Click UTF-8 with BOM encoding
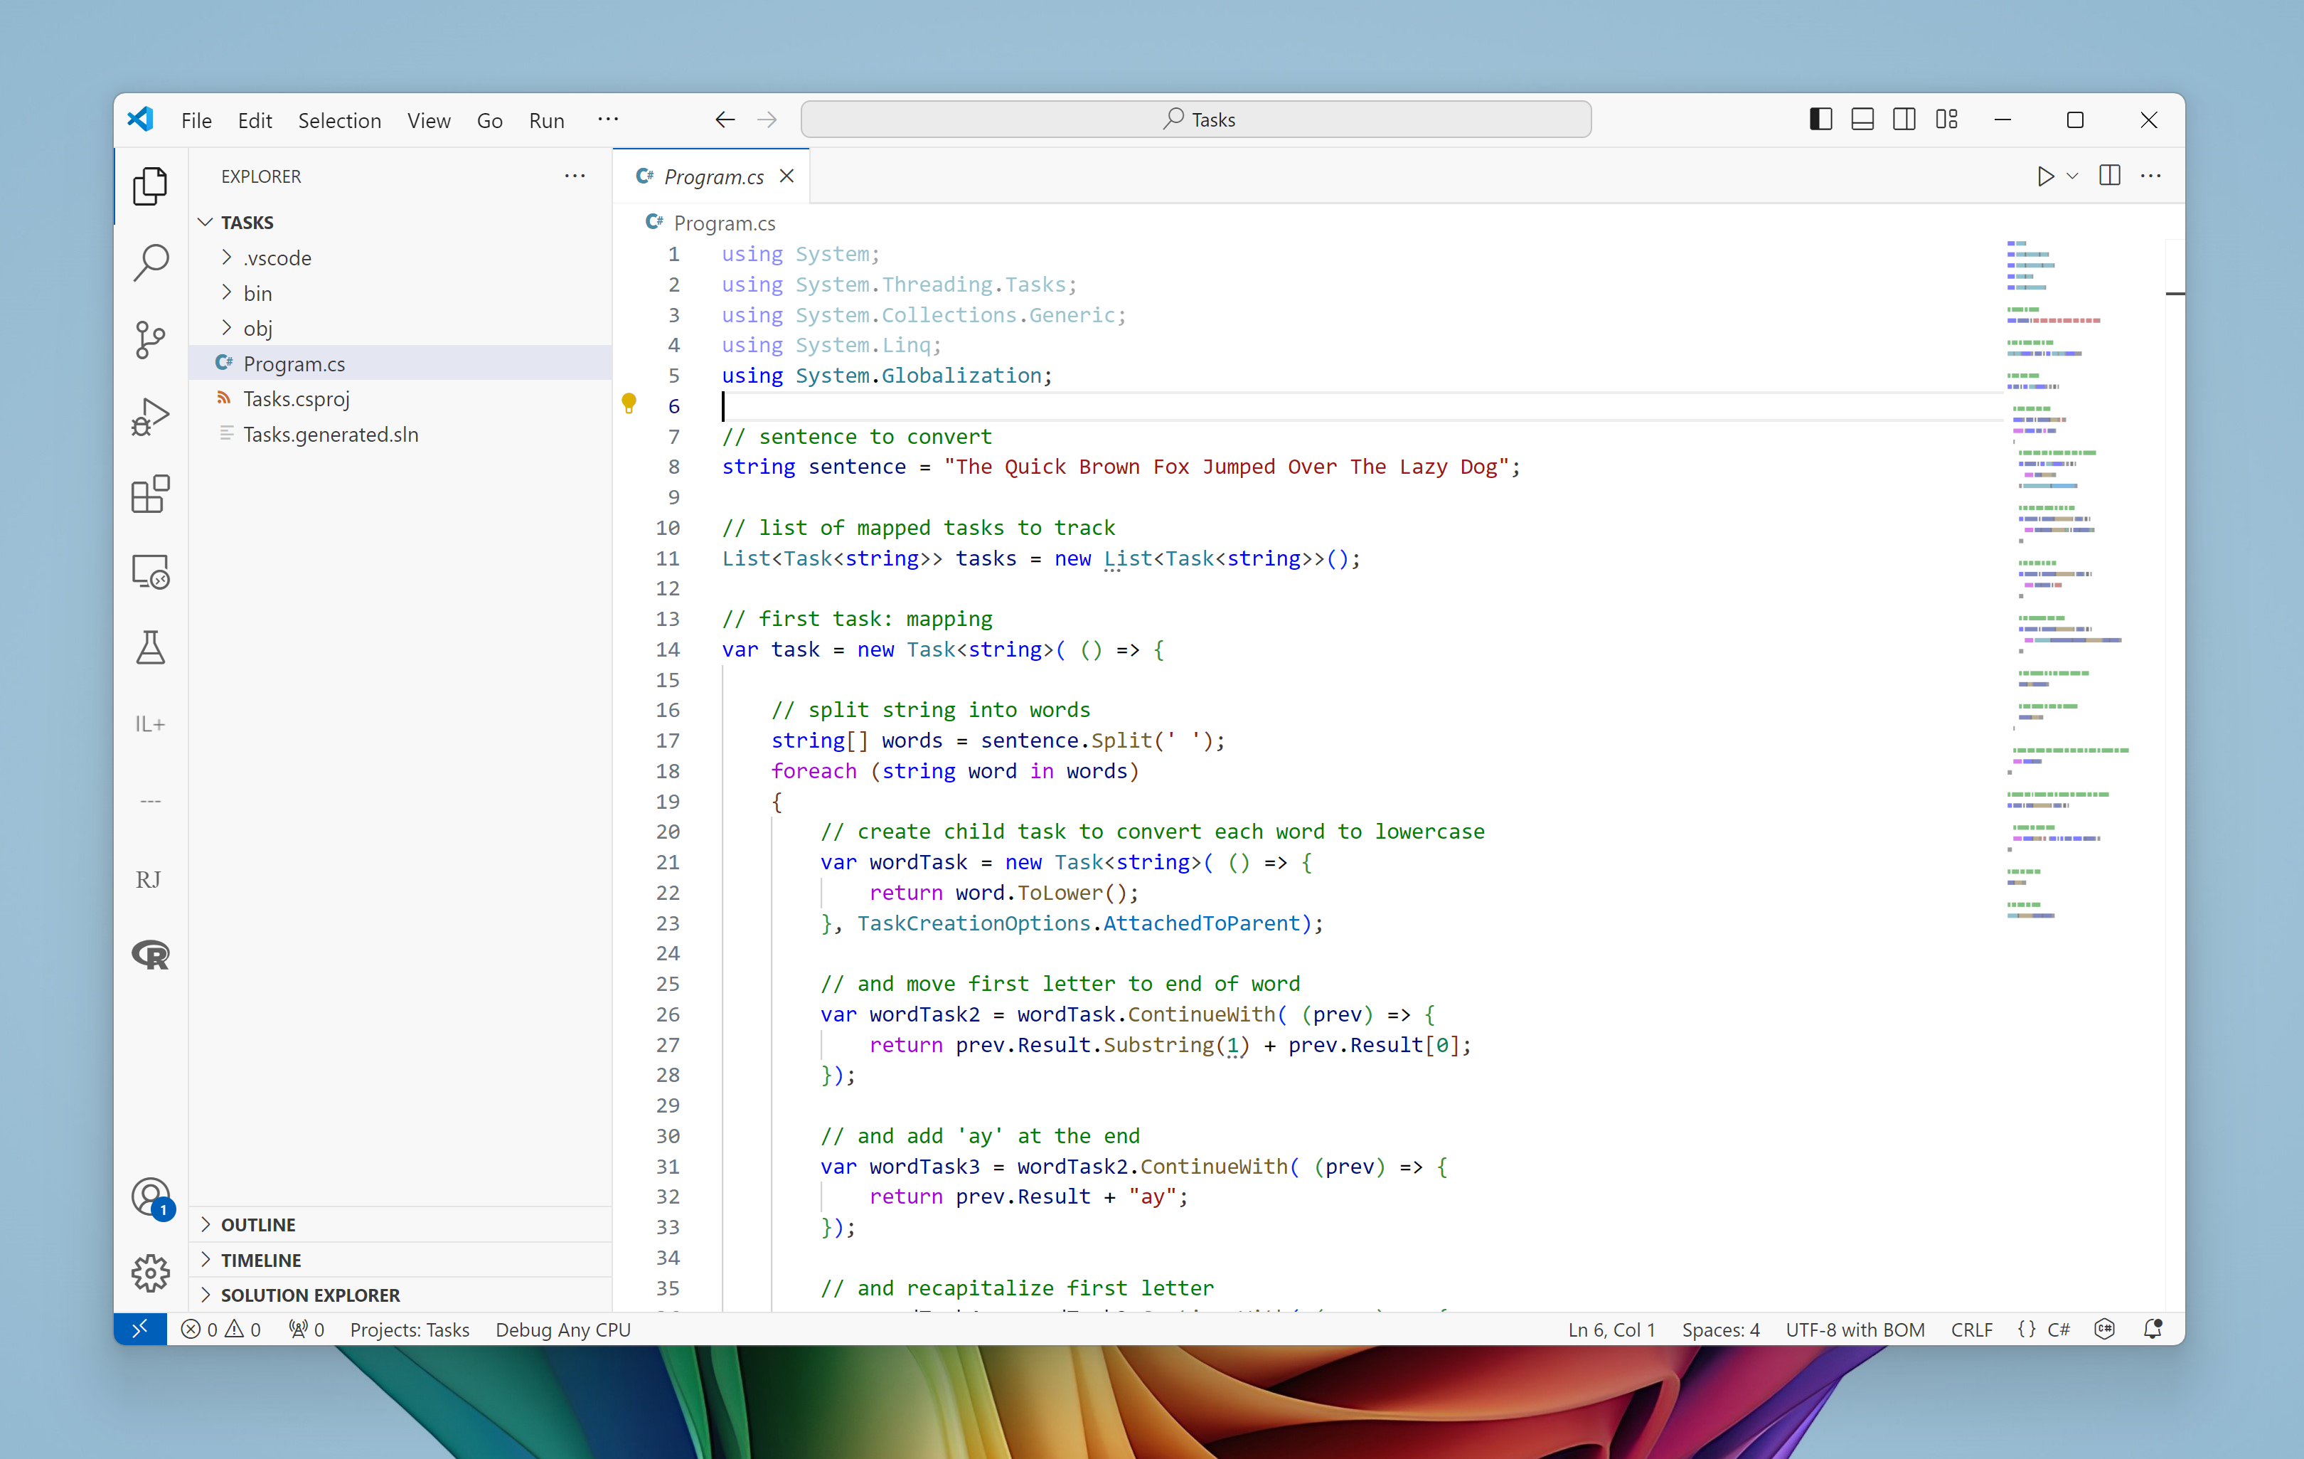 click(x=1855, y=1329)
